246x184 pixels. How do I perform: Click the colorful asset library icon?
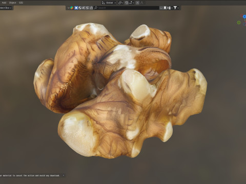click(x=72, y=8)
